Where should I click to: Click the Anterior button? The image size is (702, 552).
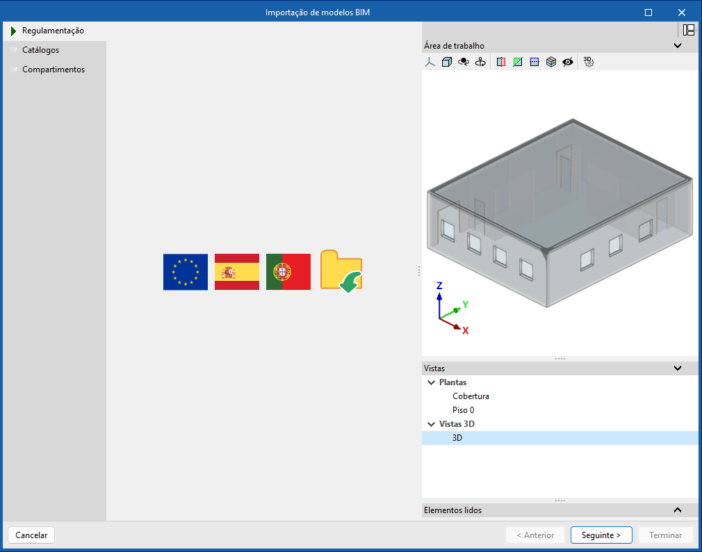[x=535, y=535]
